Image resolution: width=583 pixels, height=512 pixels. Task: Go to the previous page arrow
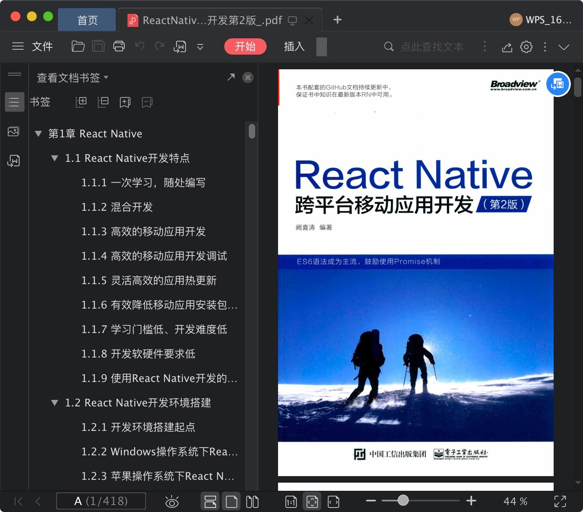pos(38,501)
